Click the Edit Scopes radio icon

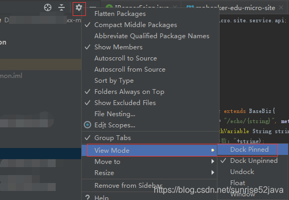point(87,125)
